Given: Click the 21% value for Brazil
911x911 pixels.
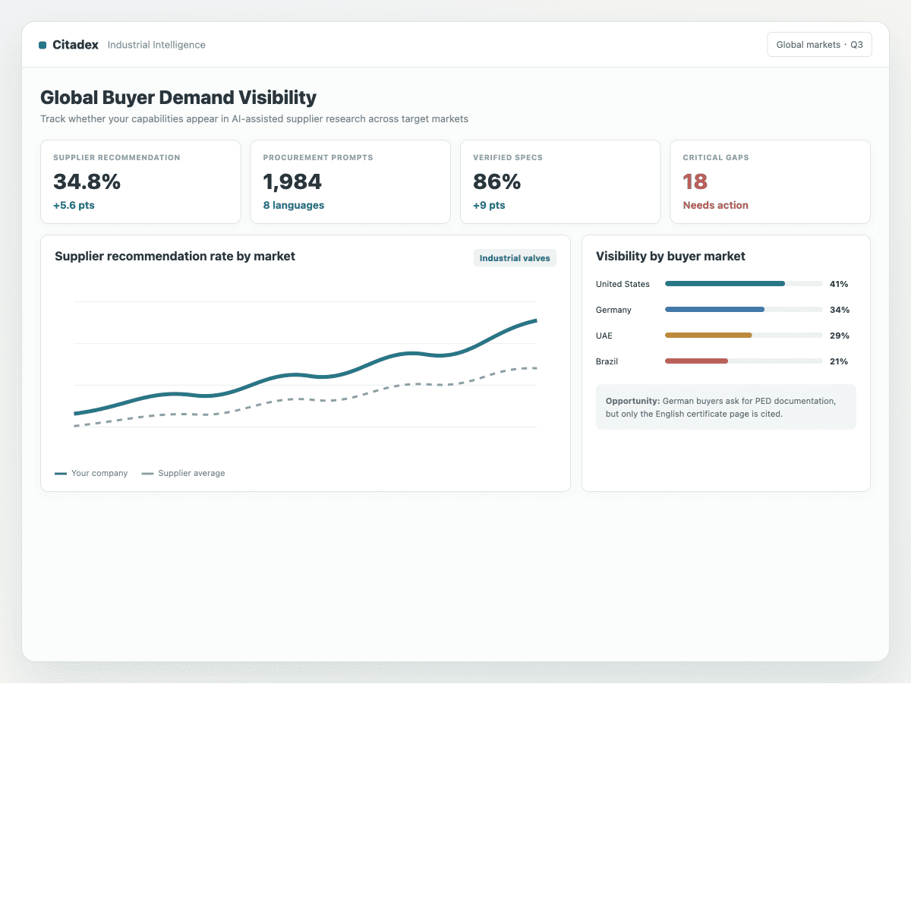Looking at the screenshot, I should coord(839,361).
